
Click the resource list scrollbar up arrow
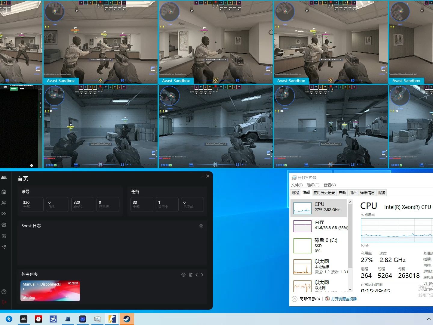[x=350, y=202]
